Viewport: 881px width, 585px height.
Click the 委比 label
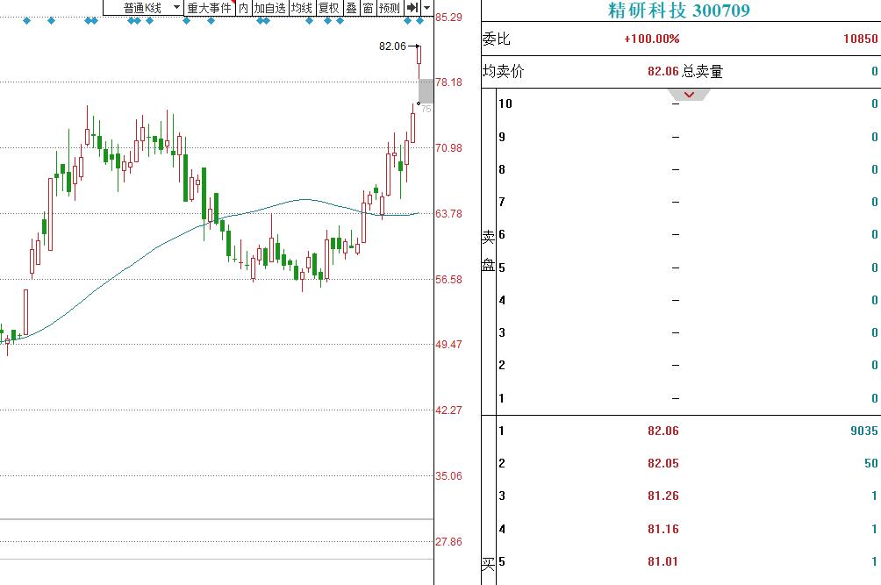[496, 39]
